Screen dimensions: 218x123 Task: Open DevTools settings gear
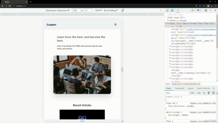tap(206, 11)
